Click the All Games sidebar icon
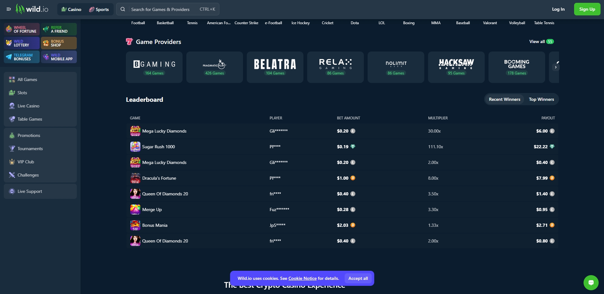 (x=12, y=79)
